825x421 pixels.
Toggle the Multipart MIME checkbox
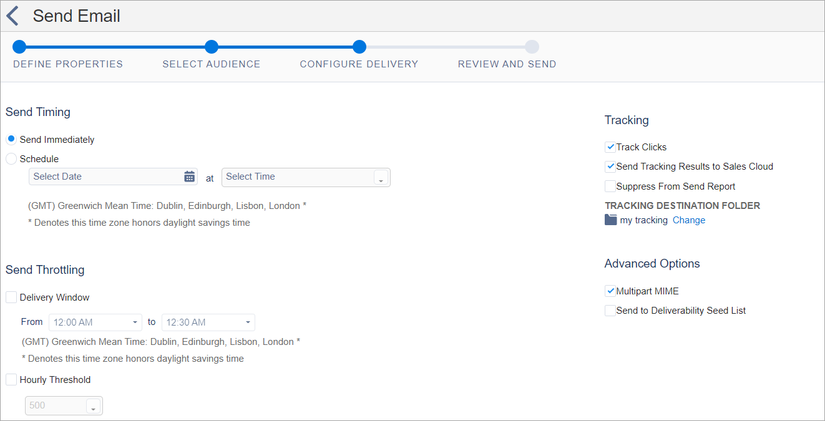[x=610, y=291]
